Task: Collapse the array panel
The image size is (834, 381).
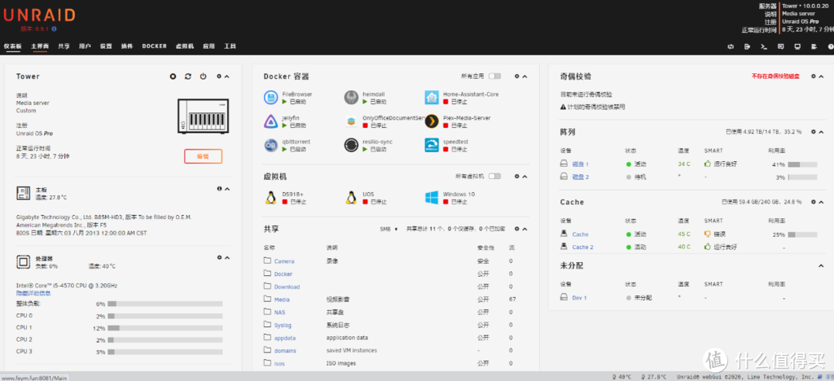Action: (821, 132)
